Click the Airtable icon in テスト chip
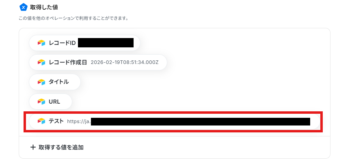This screenshot has height=168, width=339. point(41,121)
